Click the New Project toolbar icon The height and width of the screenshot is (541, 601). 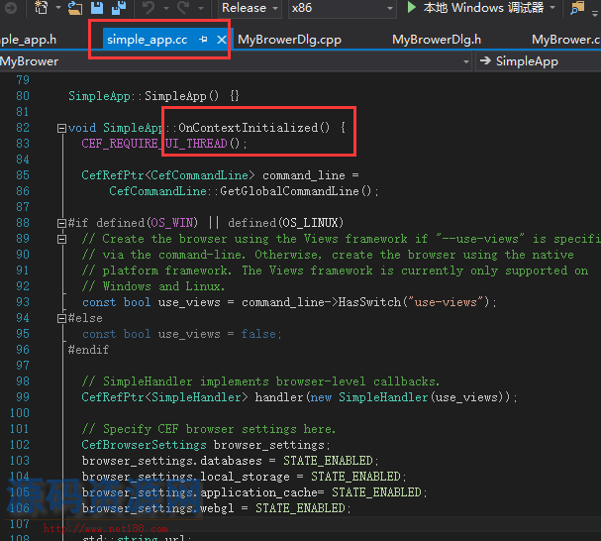pyautogui.click(x=42, y=8)
